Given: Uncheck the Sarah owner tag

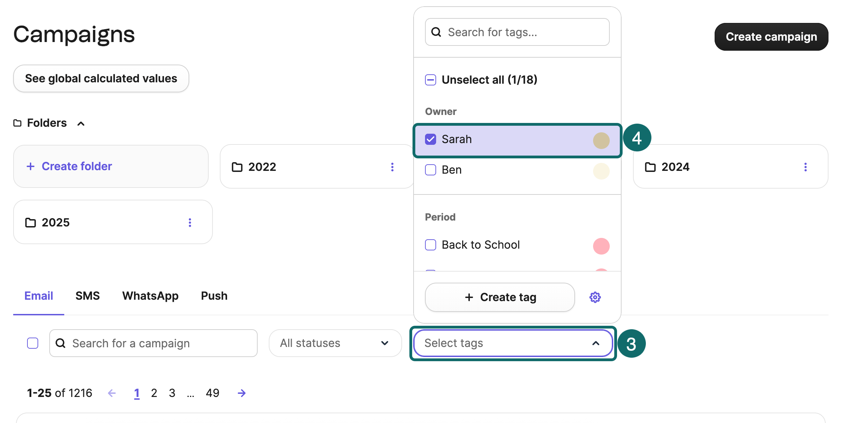Looking at the screenshot, I should pos(430,139).
